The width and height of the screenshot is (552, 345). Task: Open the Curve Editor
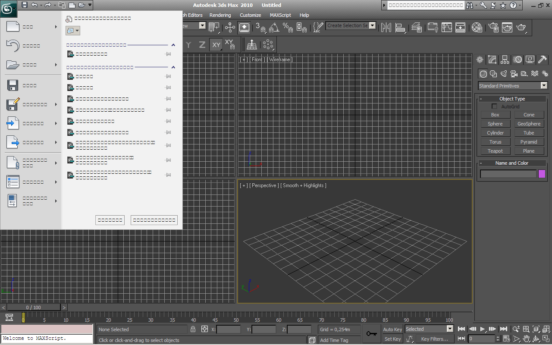coord(446,27)
